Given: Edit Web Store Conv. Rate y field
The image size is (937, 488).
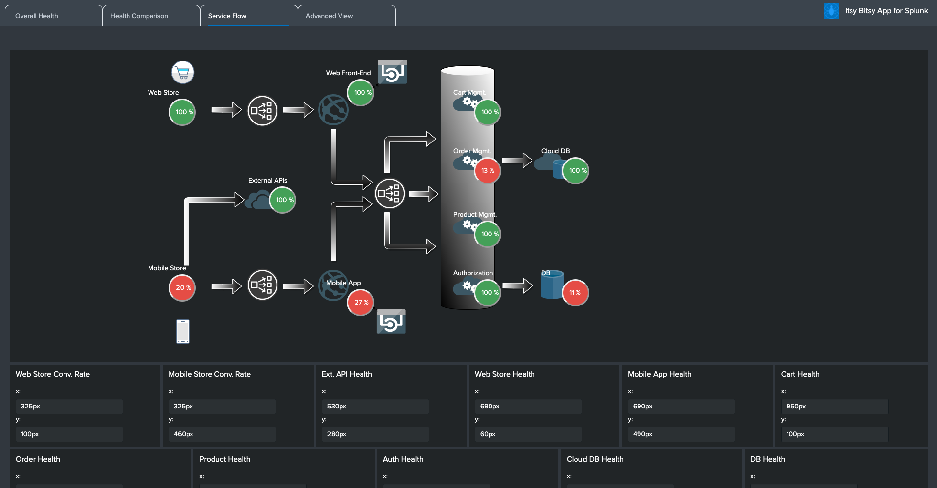Looking at the screenshot, I should point(69,434).
